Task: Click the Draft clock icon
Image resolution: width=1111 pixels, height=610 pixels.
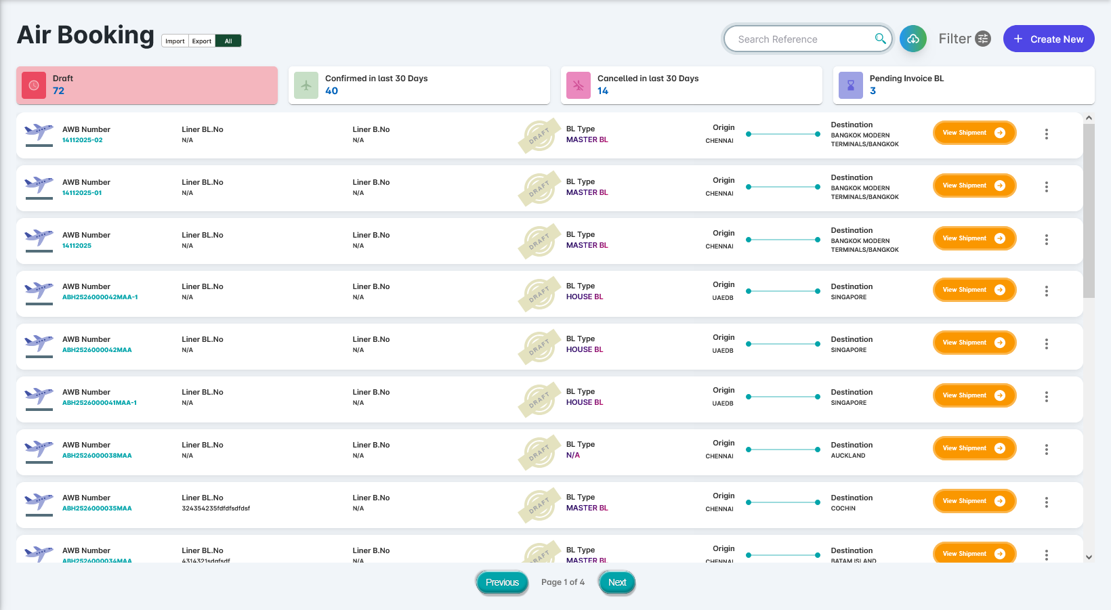Action: point(34,85)
